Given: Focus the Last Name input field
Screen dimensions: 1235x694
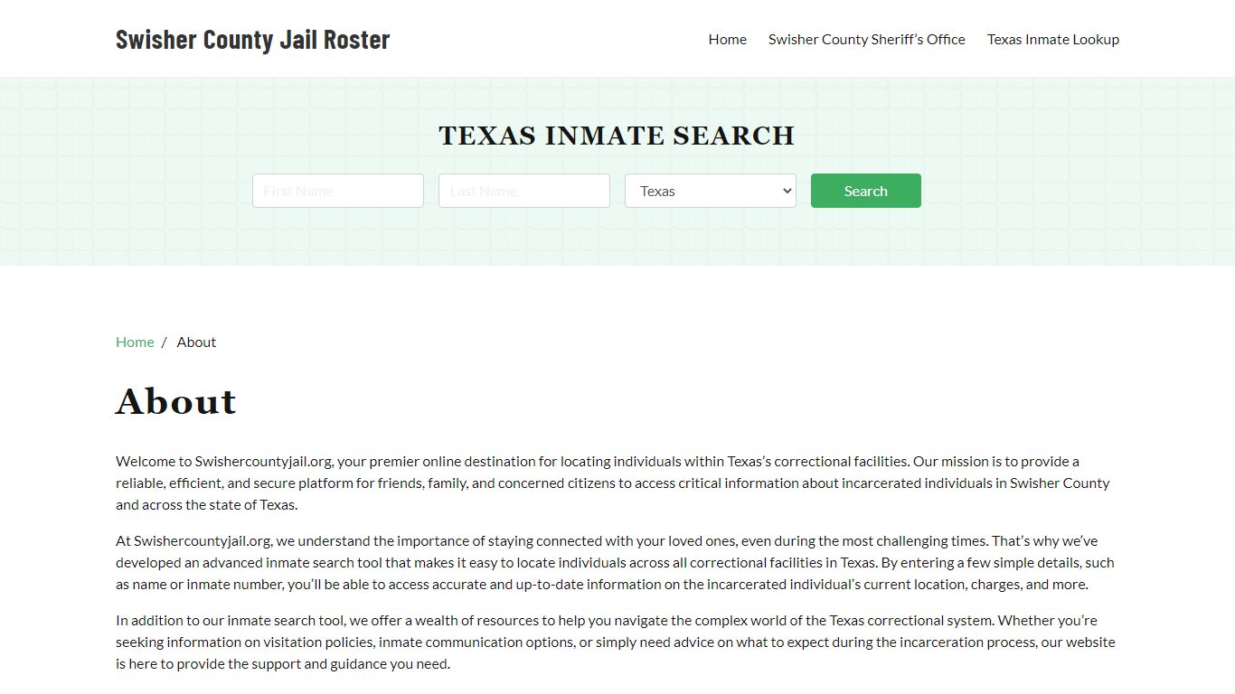Looking at the screenshot, I should click(524, 191).
